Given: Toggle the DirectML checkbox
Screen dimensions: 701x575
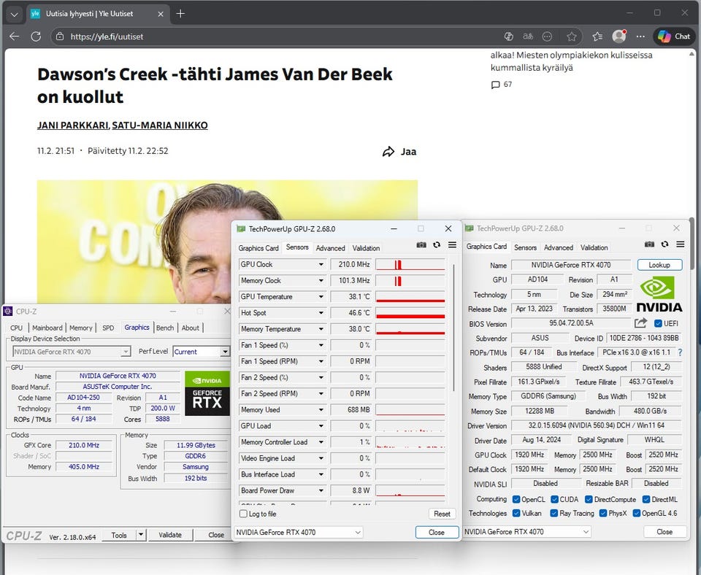Looking at the screenshot, I should coord(646,500).
